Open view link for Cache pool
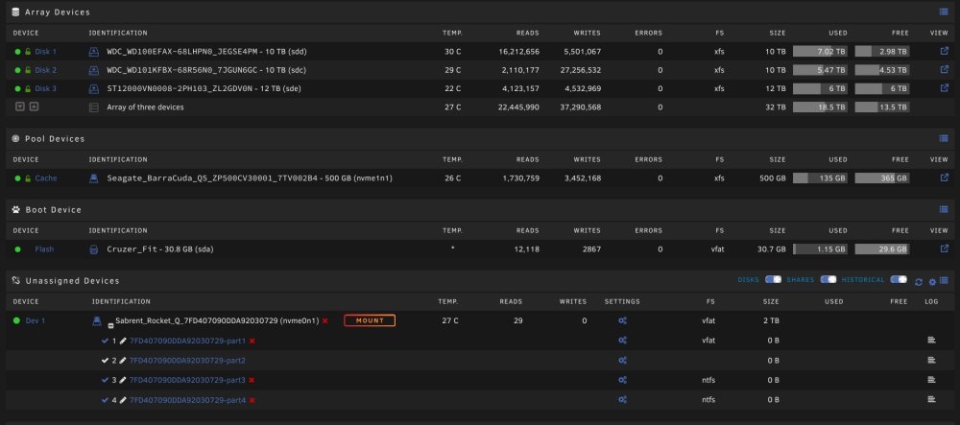The image size is (960, 425). (x=944, y=177)
